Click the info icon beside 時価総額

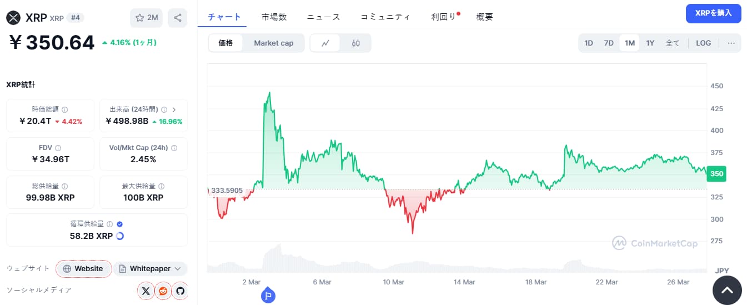point(65,110)
